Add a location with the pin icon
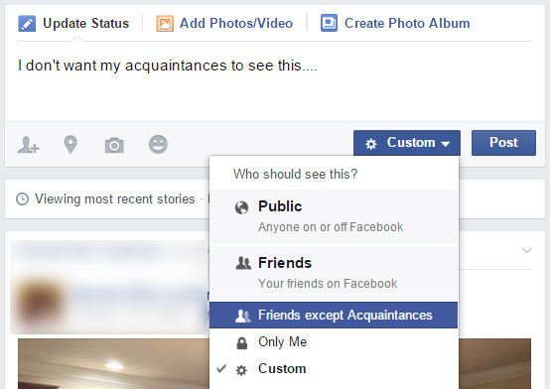The width and height of the screenshot is (550, 389). tap(70, 144)
